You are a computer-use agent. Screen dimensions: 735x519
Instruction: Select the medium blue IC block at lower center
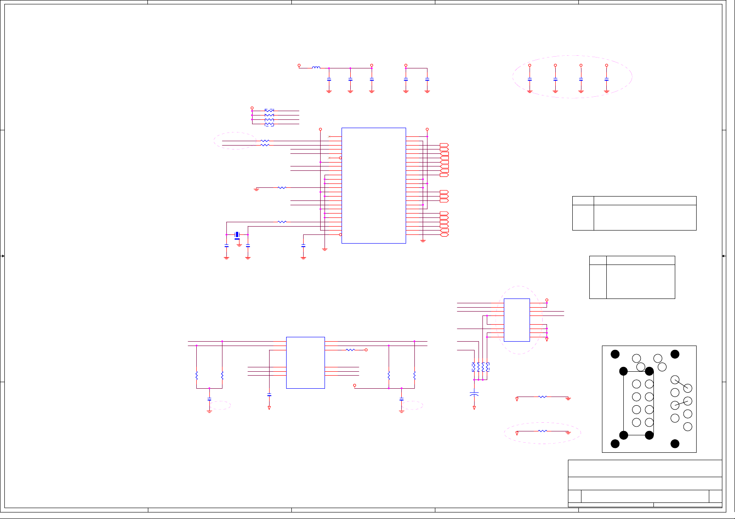(x=305, y=363)
